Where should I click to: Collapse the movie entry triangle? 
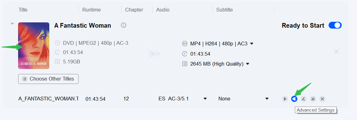click(x=12, y=24)
